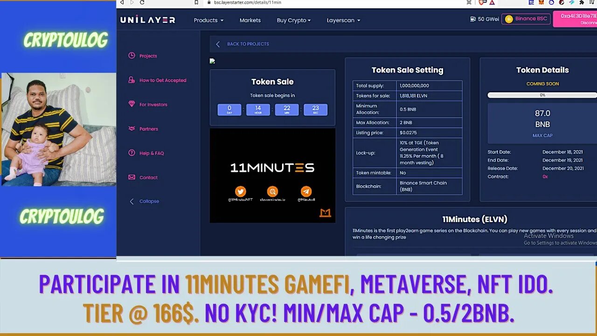Click the countdown days box showing 0
This screenshot has width=597, height=336.
[229, 110]
